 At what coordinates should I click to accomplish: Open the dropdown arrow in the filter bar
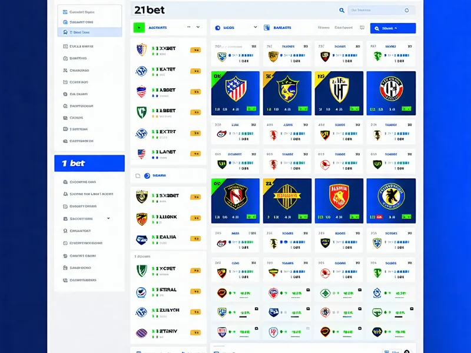coord(255,27)
